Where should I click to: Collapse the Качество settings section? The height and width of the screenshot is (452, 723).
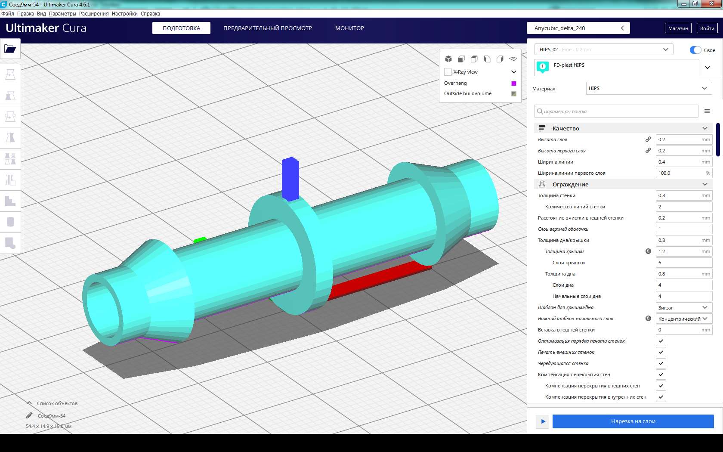point(704,128)
